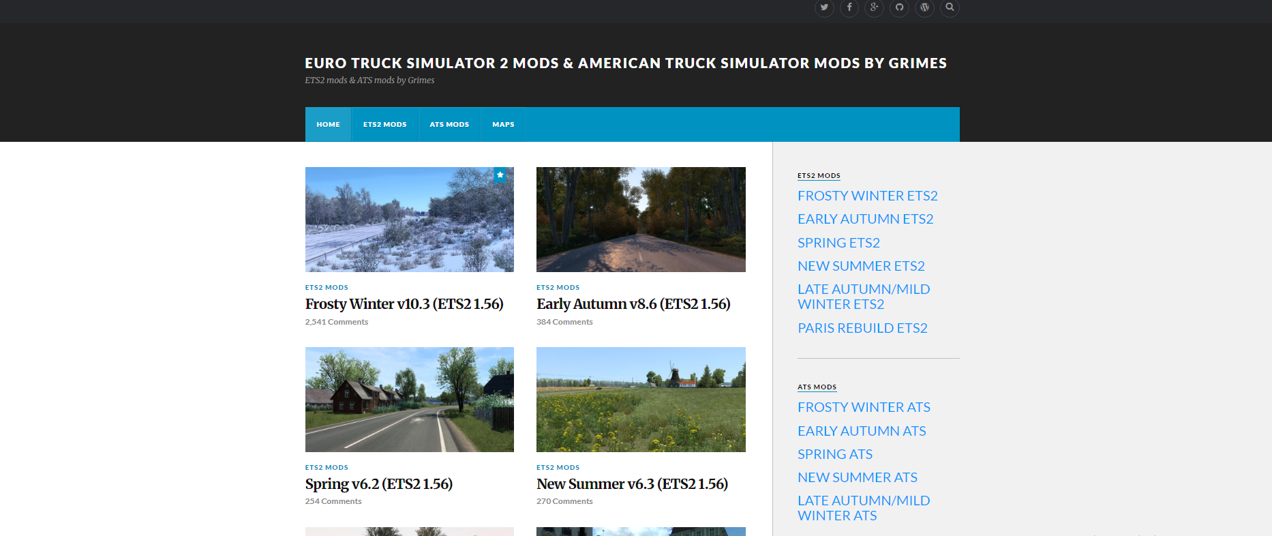
Task: Open the ATS MODS menu item
Action: [449, 124]
